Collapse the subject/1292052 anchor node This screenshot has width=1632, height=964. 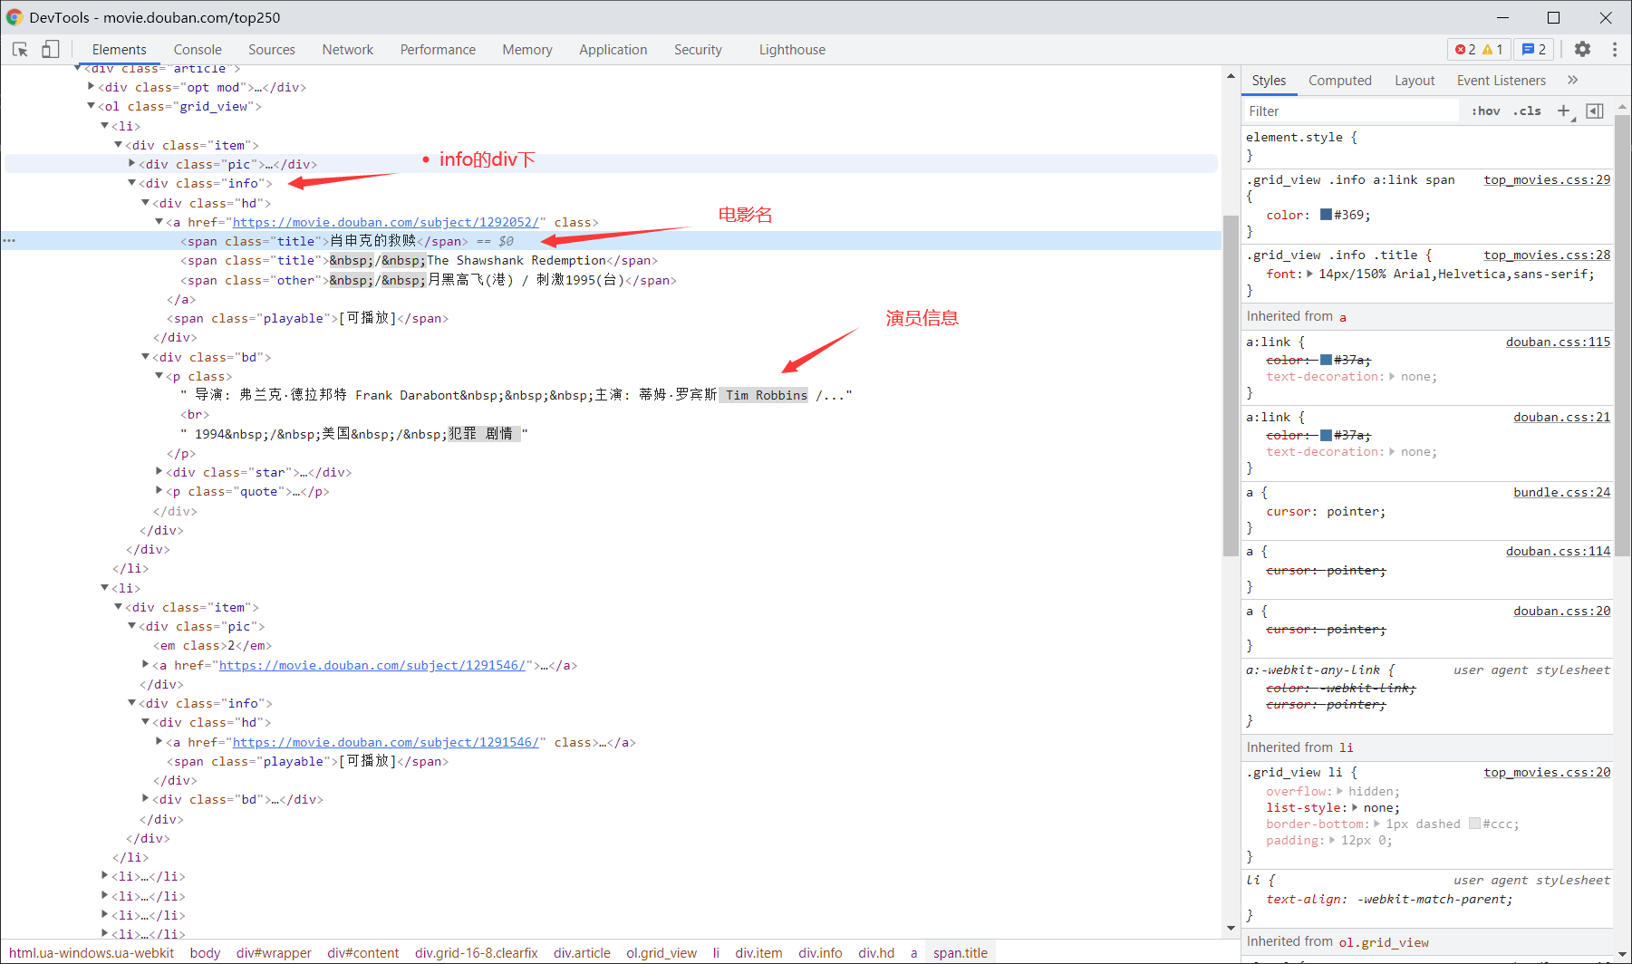click(x=159, y=222)
